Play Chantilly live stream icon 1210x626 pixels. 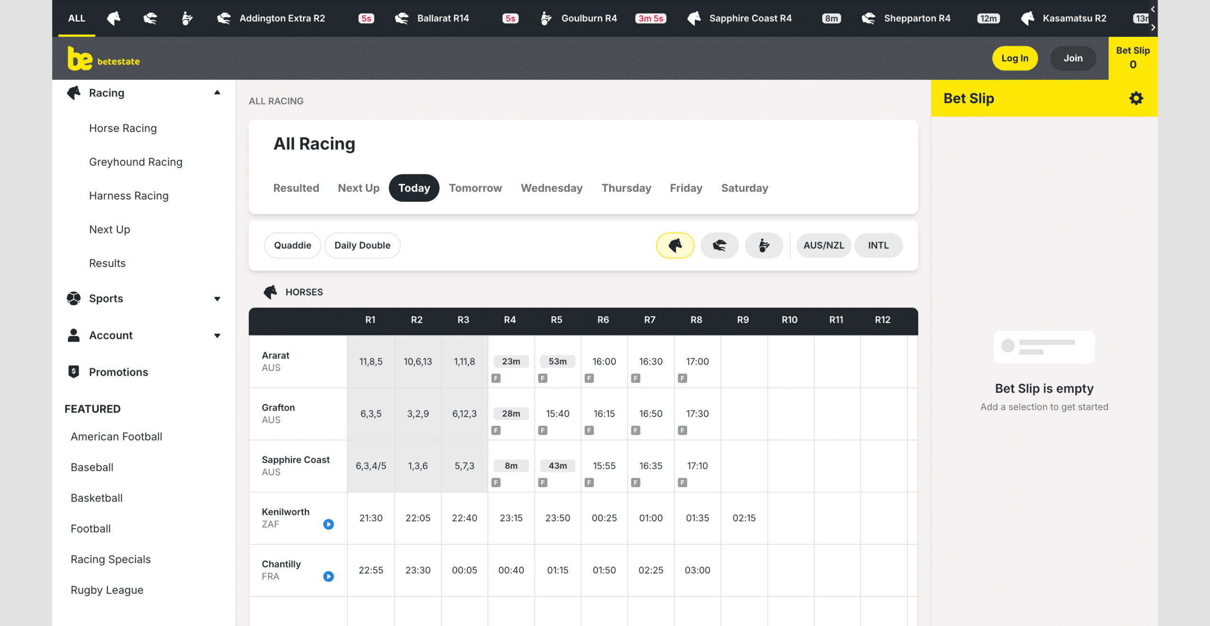click(x=328, y=576)
